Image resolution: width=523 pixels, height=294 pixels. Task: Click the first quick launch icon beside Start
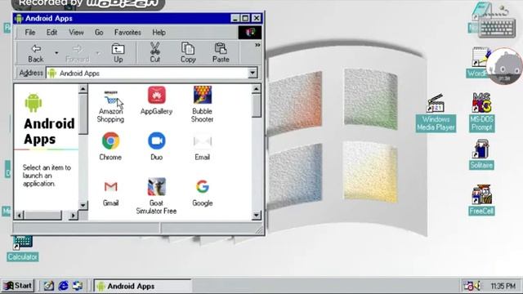[x=48, y=286]
